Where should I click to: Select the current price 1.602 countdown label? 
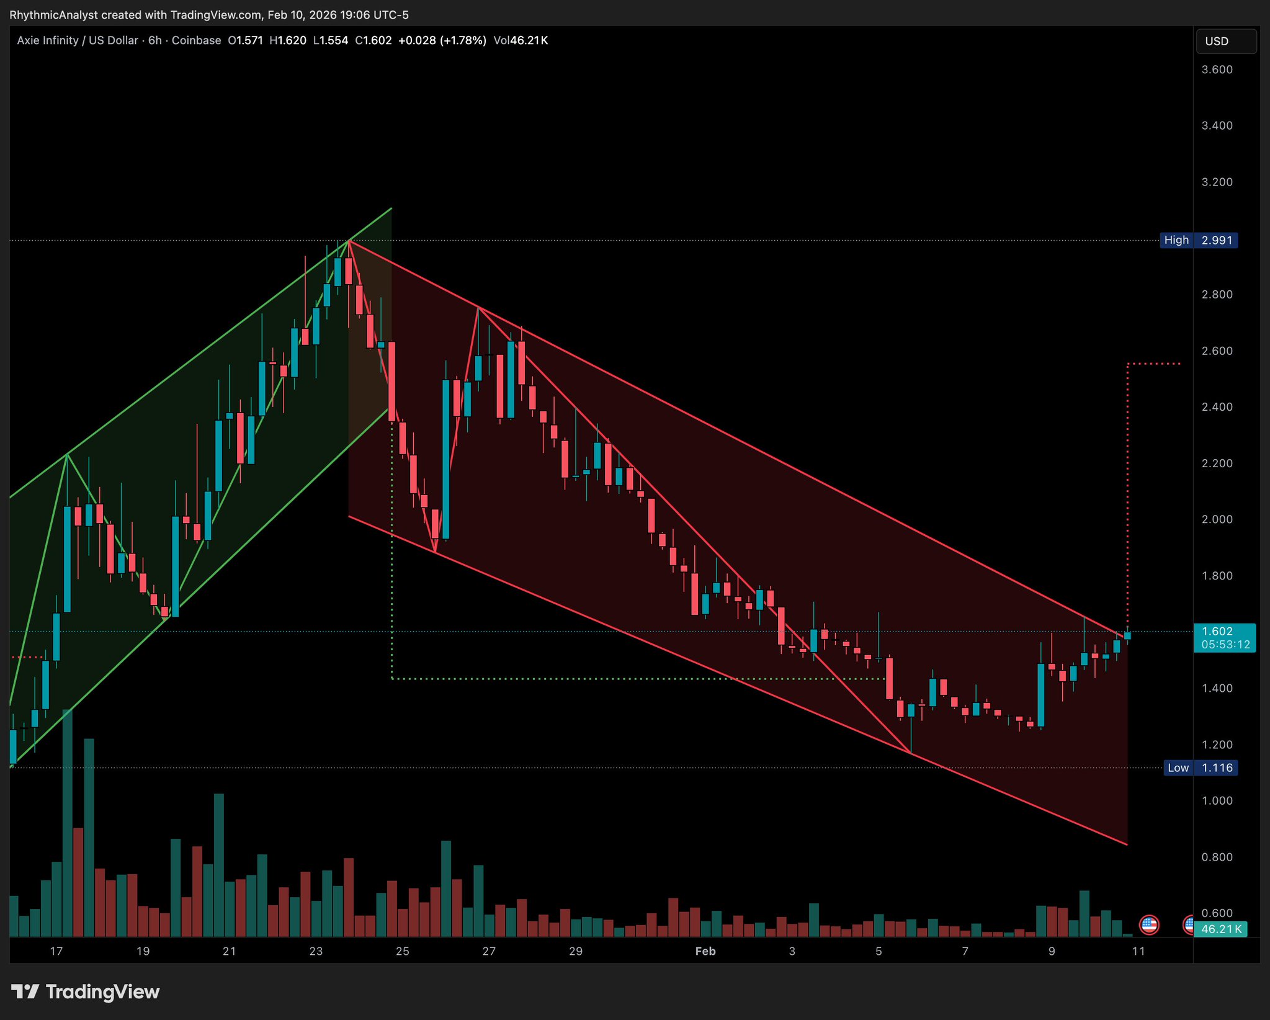1224,638
